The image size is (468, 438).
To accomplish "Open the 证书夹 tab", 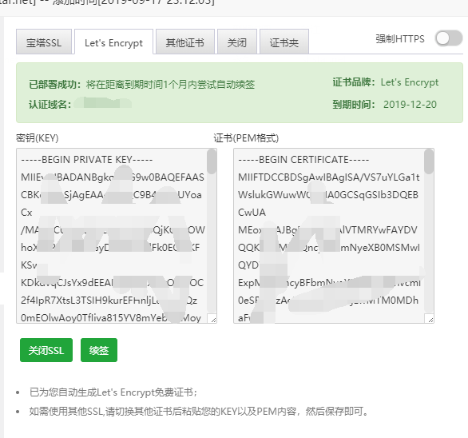I will click(x=284, y=42).
